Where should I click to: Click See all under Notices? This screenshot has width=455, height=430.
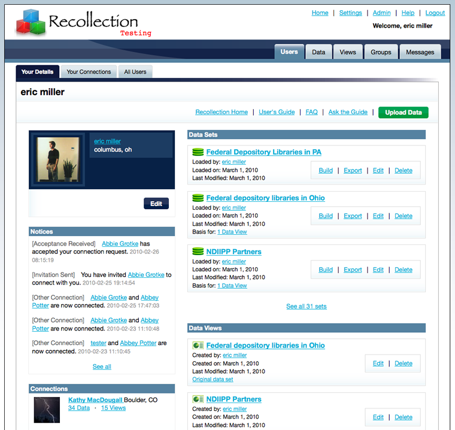click(102, 367)
